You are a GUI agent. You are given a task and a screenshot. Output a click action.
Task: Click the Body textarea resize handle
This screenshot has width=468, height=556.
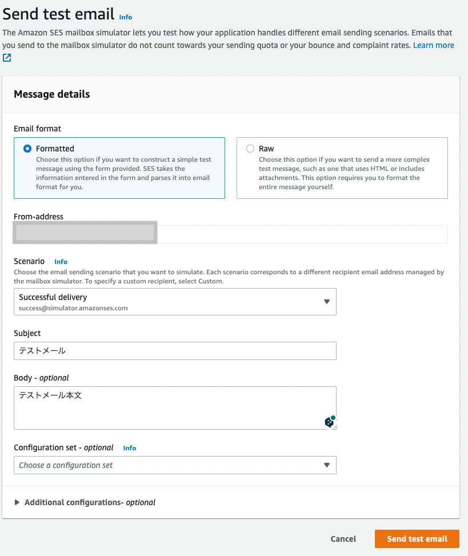(x=334, y=427)
